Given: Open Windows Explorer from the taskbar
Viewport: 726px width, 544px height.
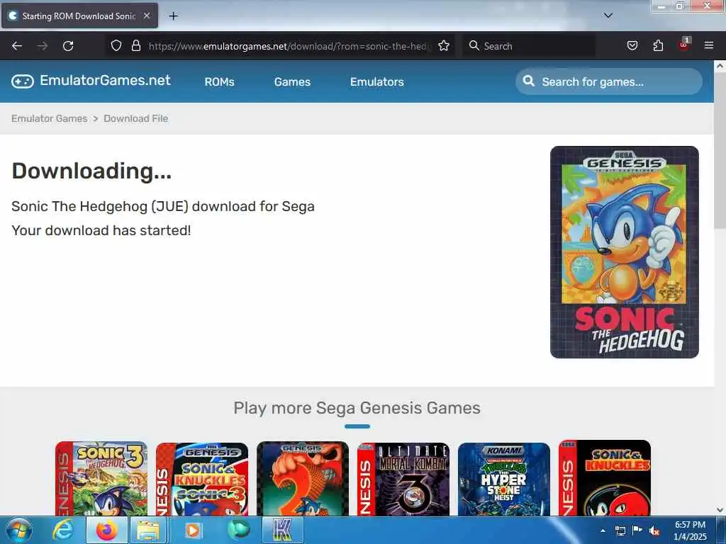Looking at the screenshot, I should click(147, 531).
